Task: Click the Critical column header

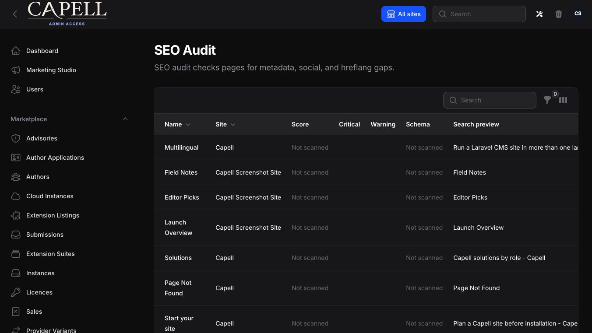Action: [349, 124]
